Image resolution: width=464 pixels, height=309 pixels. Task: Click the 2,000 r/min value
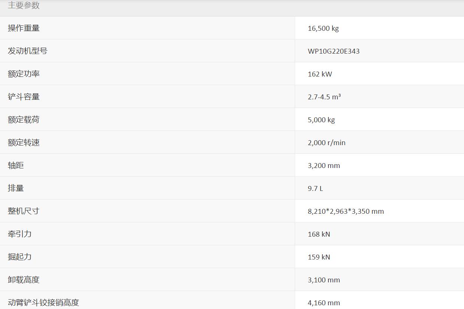pos(327,143)
